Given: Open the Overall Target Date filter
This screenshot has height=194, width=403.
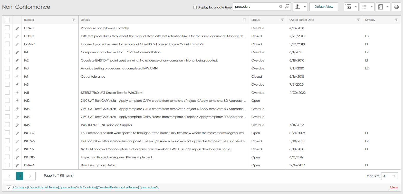Looking at the screenshot, I should (358, 20).
